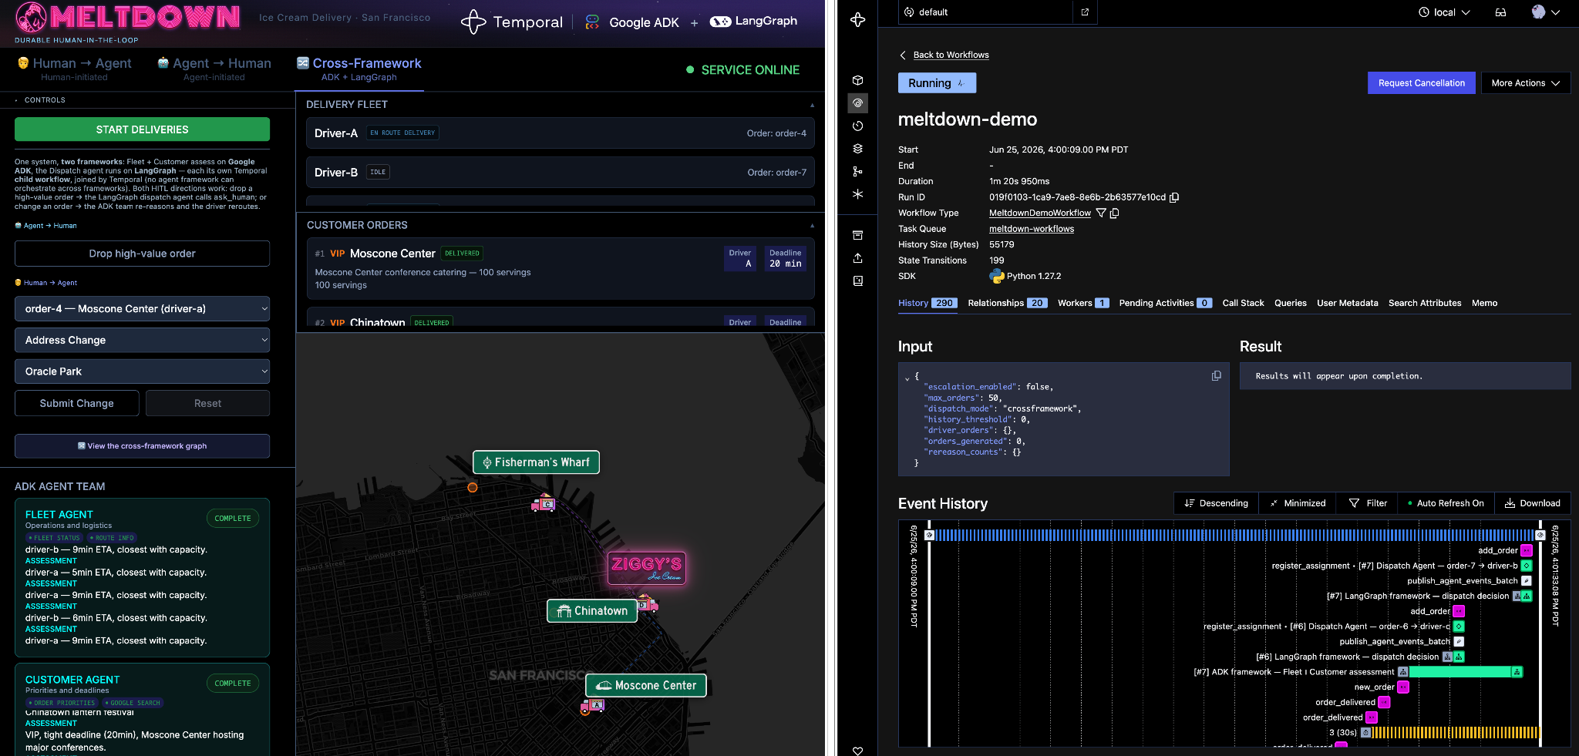This screenshot has height=756, width=1579.
Task: Open Namespaces via the cube sidebar icon
Action: (857, 80)
